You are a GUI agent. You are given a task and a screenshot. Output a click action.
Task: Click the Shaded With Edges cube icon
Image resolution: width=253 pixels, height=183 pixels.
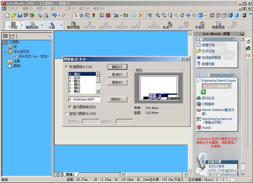pyautogui.click(x=230, y=15)
